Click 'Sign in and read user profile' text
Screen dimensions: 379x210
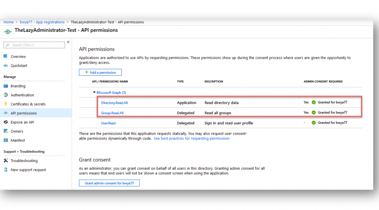(x=229, y=123)
